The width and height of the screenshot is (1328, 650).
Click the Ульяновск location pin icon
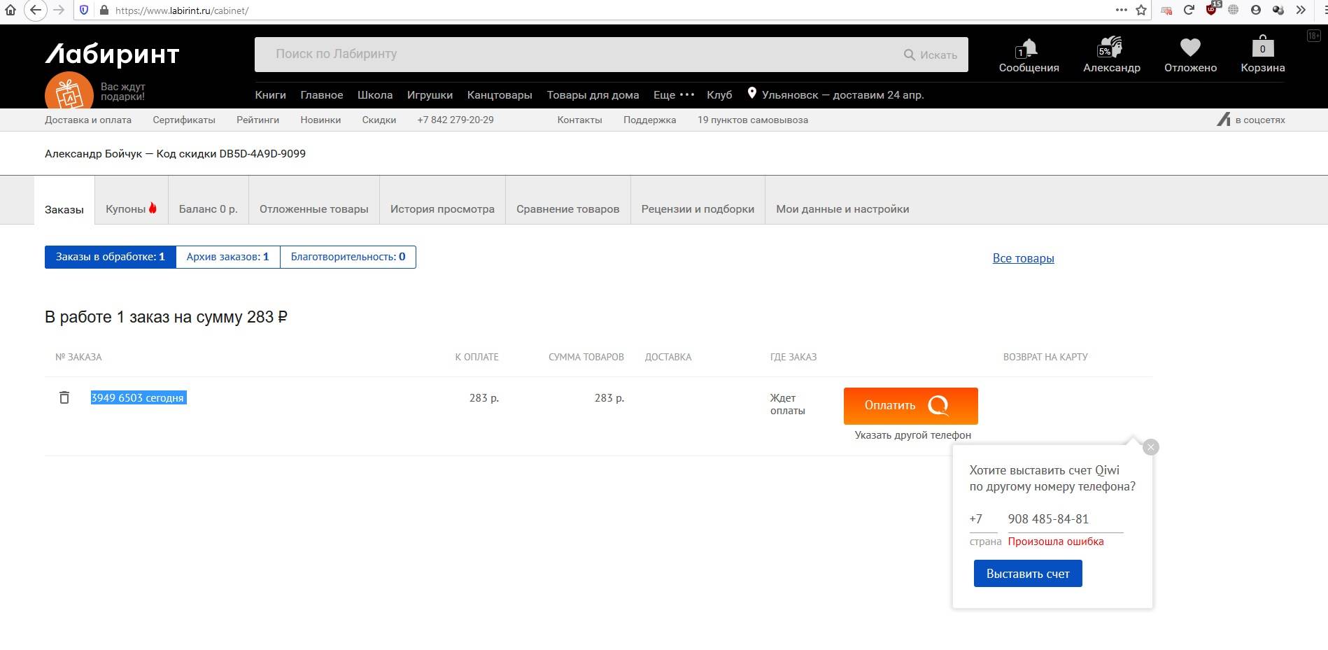752,93
